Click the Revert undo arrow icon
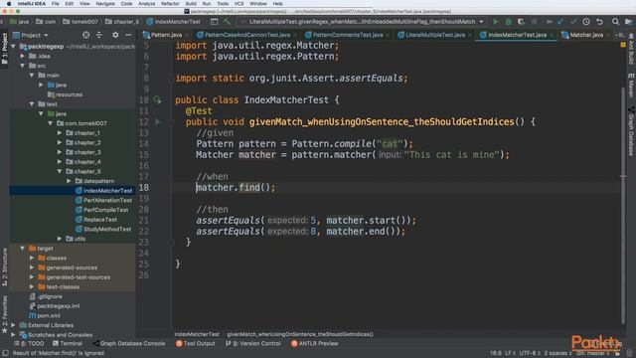Viewport: 636px width, 358px height. (x=599, y=22)
